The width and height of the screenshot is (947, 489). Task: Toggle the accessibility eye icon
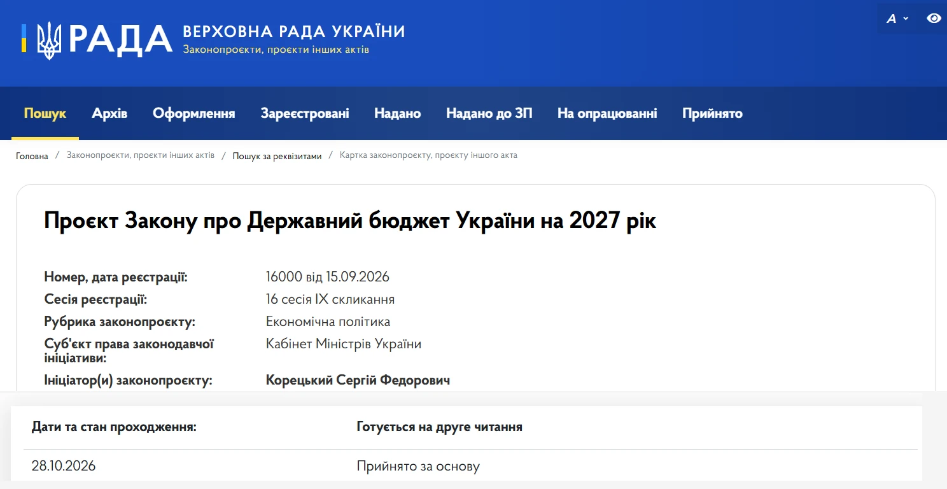[934, 18]
